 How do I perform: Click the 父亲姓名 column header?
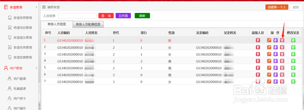(x=235, y=33)
